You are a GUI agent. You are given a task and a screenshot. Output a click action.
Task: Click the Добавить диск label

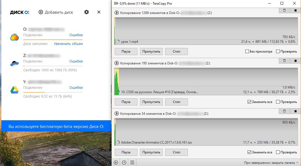pos(59,12)
